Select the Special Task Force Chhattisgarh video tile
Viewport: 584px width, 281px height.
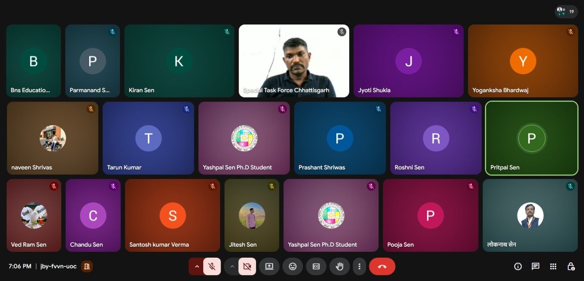pyautogui.click(x=294, y=61)
